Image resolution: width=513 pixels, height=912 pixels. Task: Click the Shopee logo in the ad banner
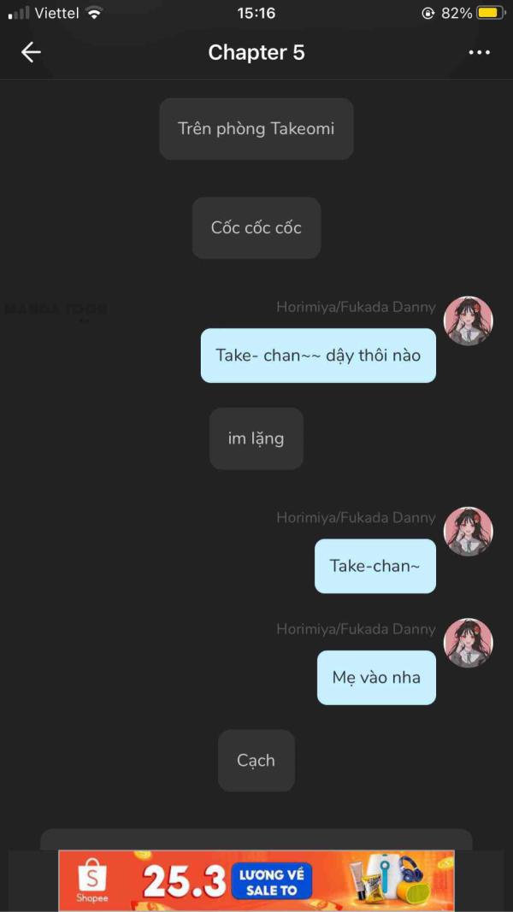tap(92, 881)
